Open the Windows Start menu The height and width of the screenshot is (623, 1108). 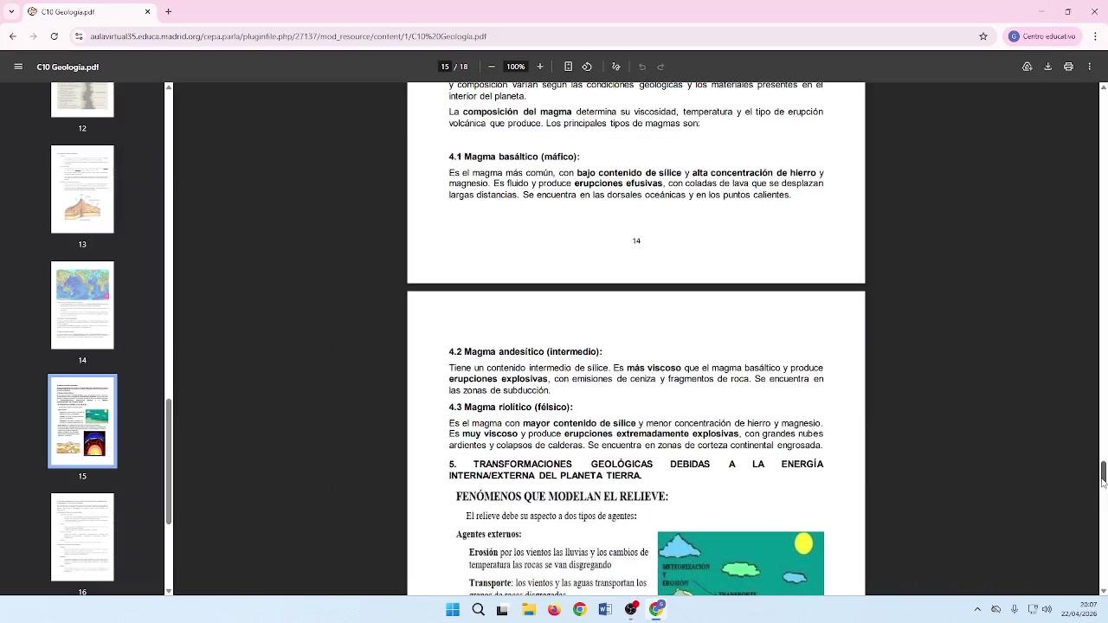point(453,609)
